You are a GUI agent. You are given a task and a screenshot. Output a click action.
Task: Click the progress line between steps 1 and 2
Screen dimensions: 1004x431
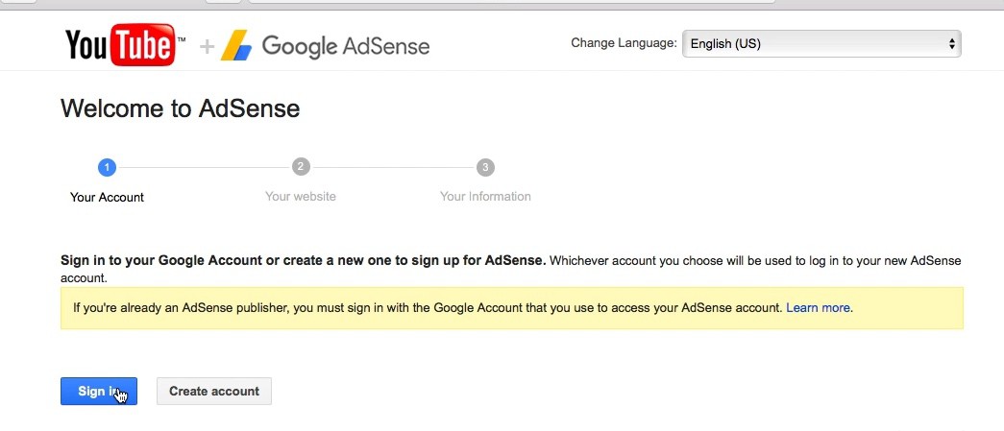(204, 168)
